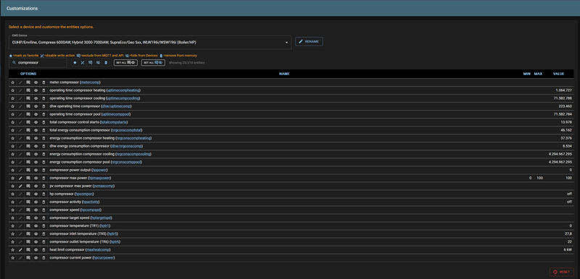Hide compressor temperature (TR1) from Devices
The height and width of the screenshot is (279, 580).
click(x=36, y=226)
